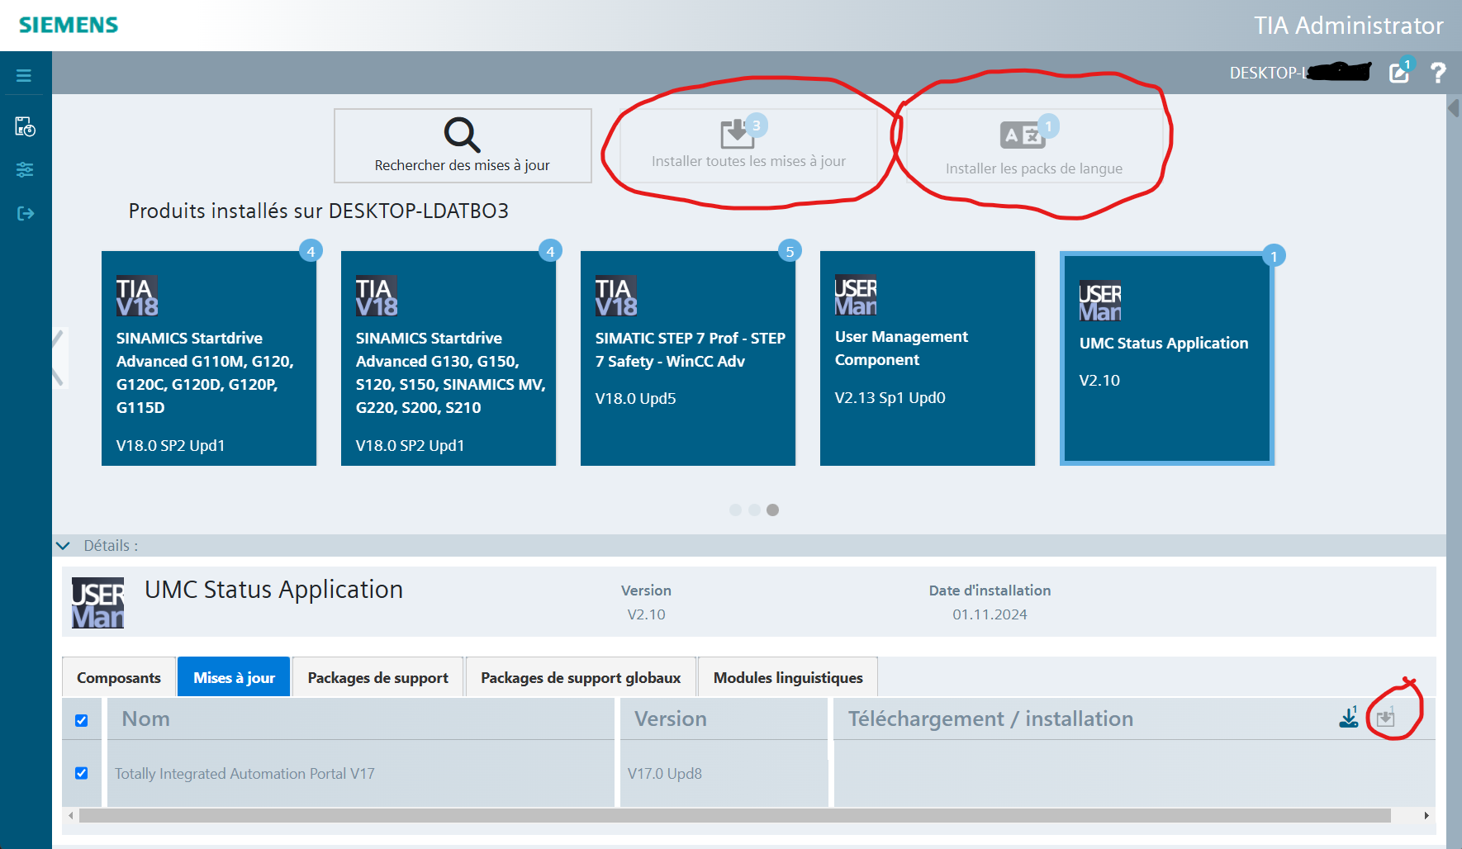Click the Nom column header
This screenshot has height=849, width=1462.
361,719
